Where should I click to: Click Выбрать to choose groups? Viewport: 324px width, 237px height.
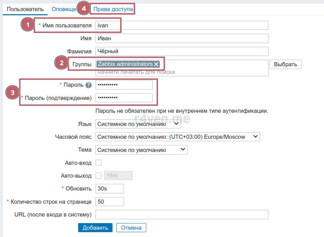point(285,64)
